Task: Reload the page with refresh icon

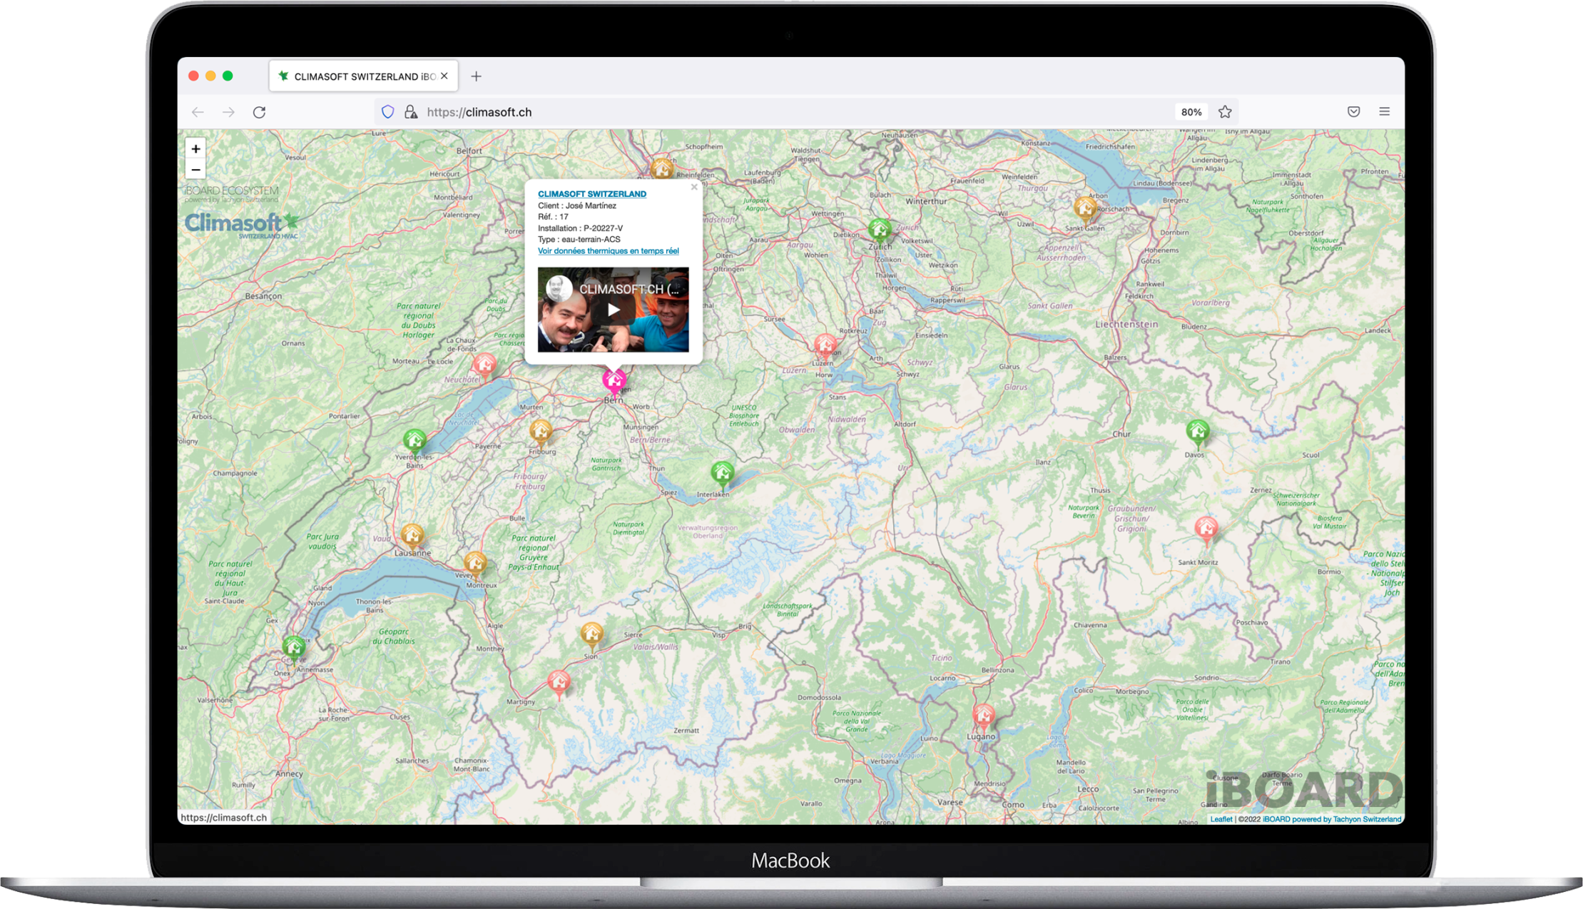Action: [x=260, y=112]
